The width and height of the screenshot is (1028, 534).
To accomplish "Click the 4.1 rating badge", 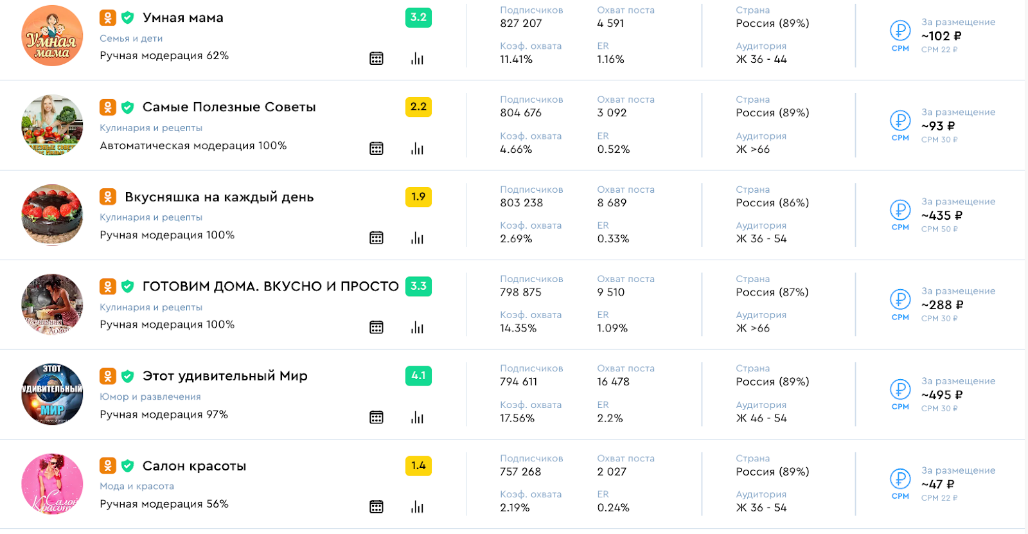I will [418, 375].
